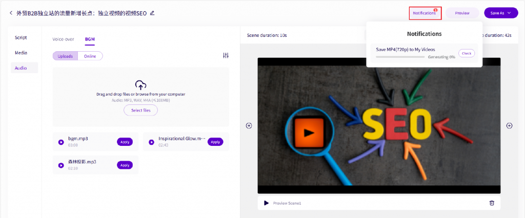This screenshot has width=525, height=218.
Task: Click the Inspirational Glow file name
Action: tap(181, 138)
